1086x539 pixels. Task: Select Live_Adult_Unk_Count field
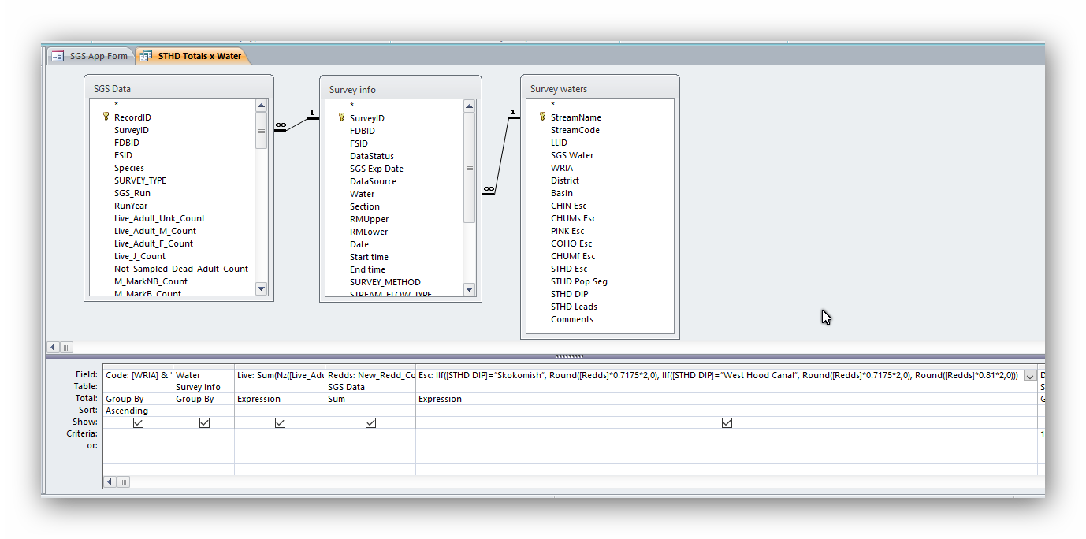[x=159, y=218]
